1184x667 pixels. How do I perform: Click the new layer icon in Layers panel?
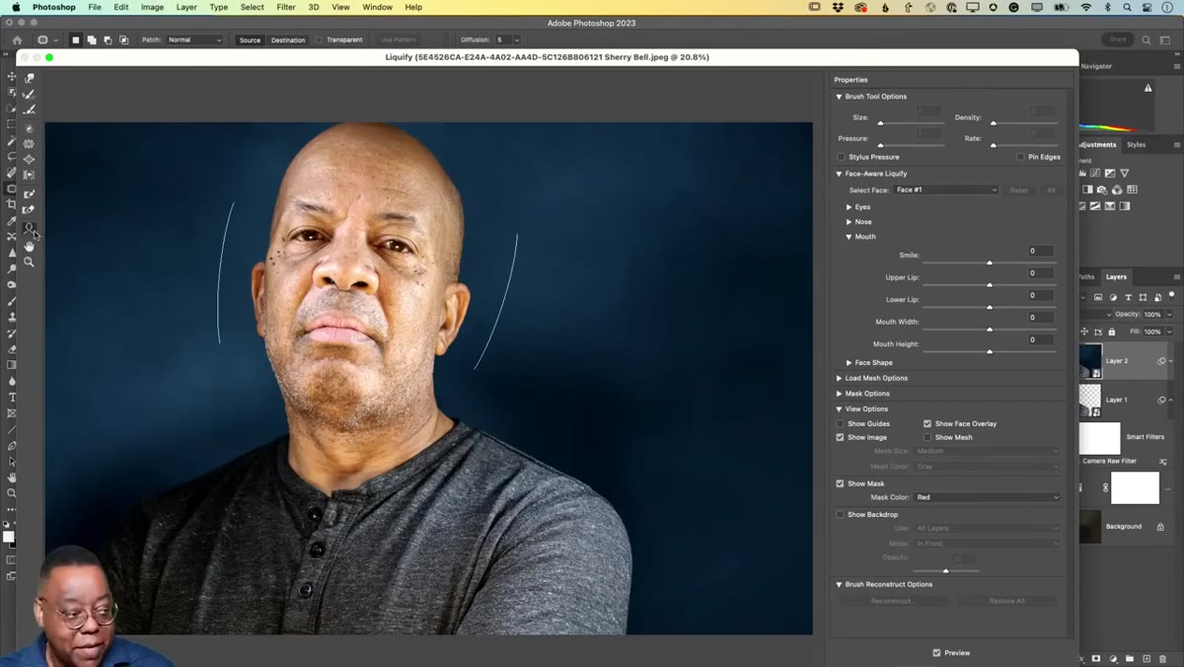[1147, 658]
